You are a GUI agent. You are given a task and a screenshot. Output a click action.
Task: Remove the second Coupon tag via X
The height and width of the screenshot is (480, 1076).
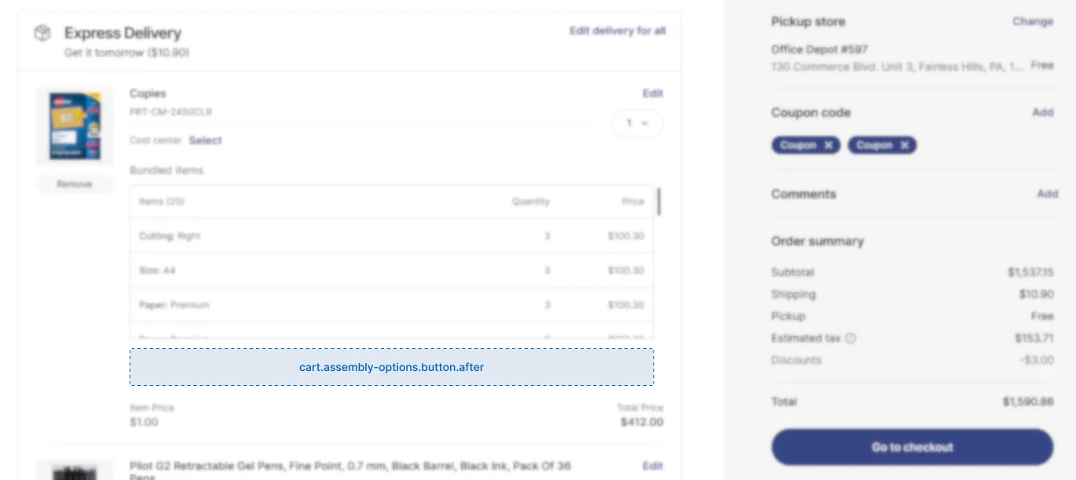[904, 145]
